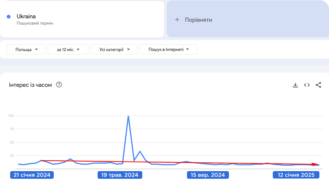Screen dimensions: 329x184
Task: Open the Усі категорії dropdown
Action: pos(114,49)
